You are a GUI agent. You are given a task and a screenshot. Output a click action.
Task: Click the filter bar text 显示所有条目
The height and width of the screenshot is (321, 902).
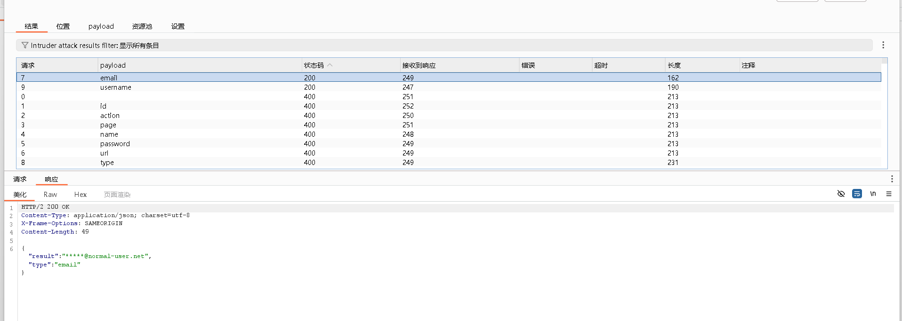[x=139, y=46]
